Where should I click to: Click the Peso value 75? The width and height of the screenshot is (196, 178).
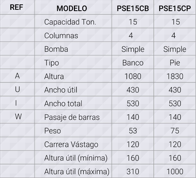[x=175, y=131]
